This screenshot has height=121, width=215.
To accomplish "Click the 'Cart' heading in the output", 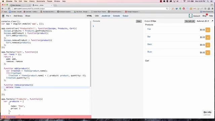I will [x=147, y=61].
